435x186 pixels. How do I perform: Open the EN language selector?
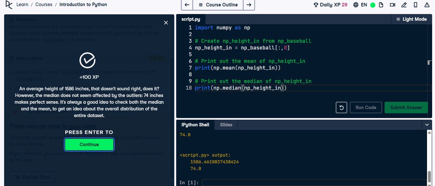pos(360,5)
